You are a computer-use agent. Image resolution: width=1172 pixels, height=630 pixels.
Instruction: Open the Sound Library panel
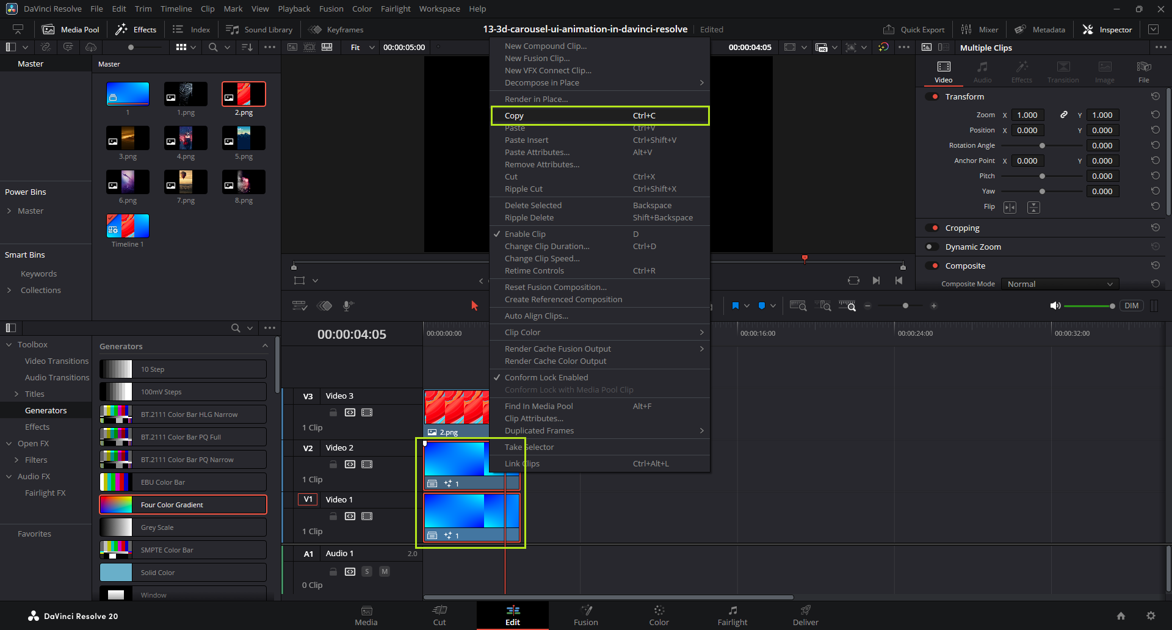point(259,29)
